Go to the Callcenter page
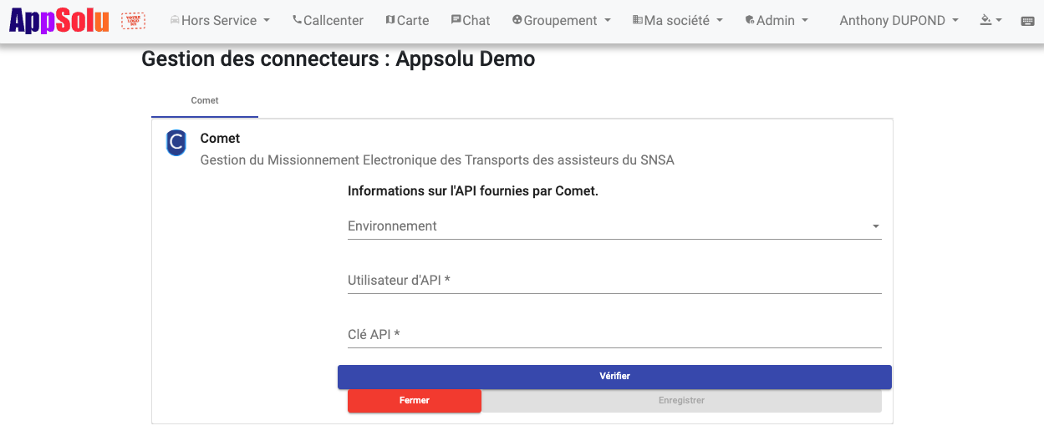 coord(328,21)
